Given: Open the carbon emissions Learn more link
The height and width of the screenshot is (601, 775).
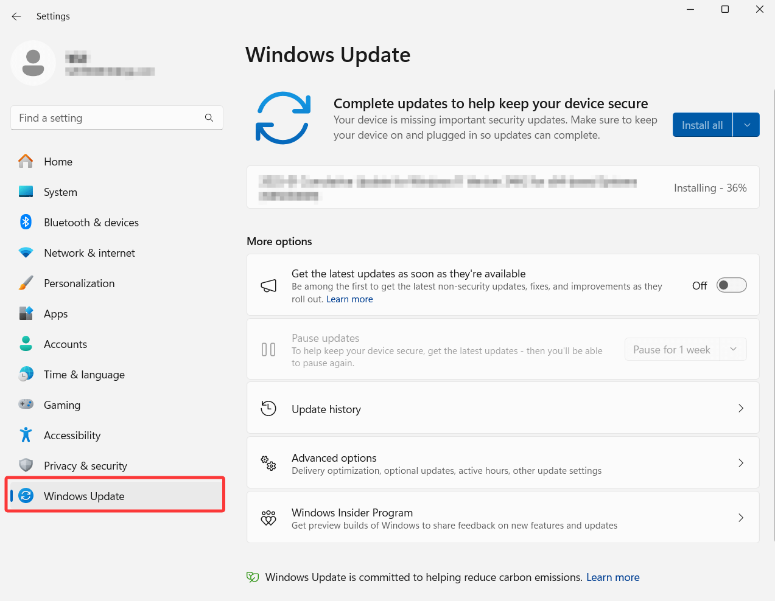Looking at the screenshot, I should [x=612, y=577].
